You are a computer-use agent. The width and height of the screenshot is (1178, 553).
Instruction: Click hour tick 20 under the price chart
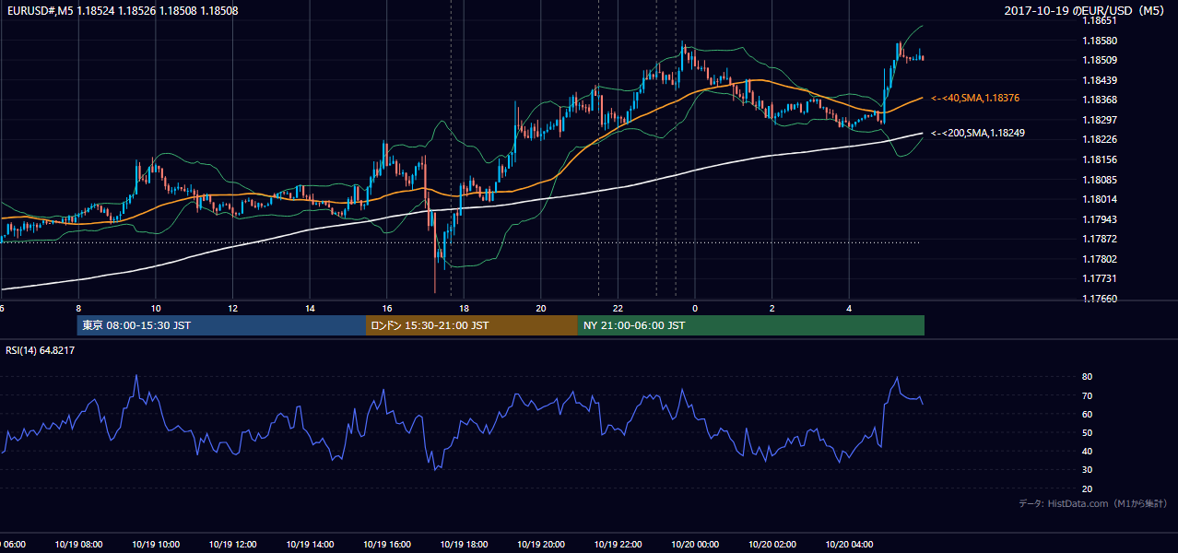coord(541,309)
